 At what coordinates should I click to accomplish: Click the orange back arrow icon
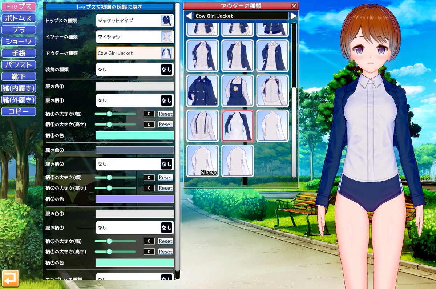coord(10,278)
